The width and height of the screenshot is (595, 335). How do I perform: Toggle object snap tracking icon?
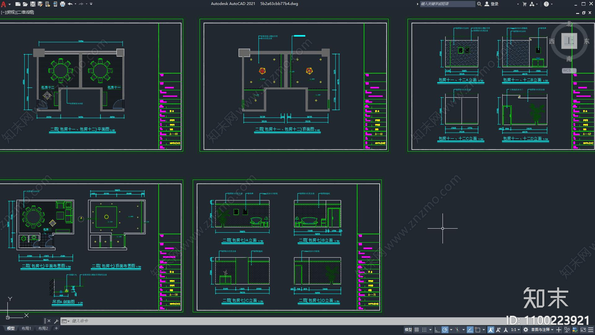coord(470,330)
